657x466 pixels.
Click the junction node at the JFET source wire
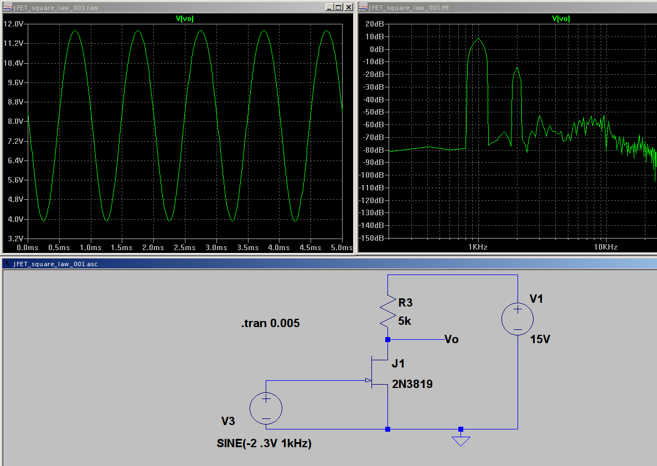(387, 429)
